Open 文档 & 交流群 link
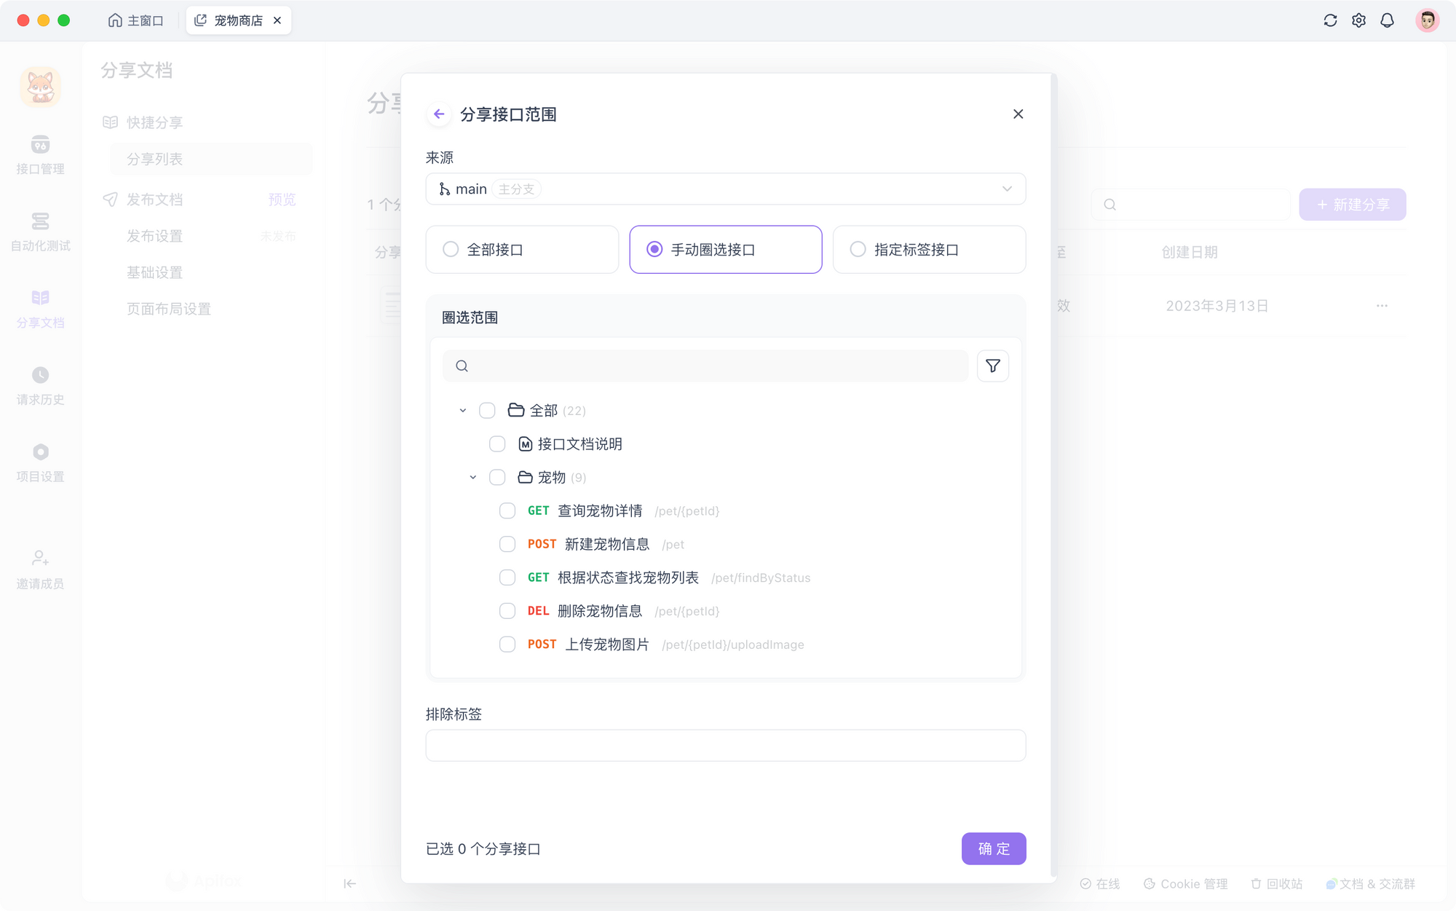The width and height of the screenshot is (1456, 911). pyautogui.click(x=1371, y=883)
